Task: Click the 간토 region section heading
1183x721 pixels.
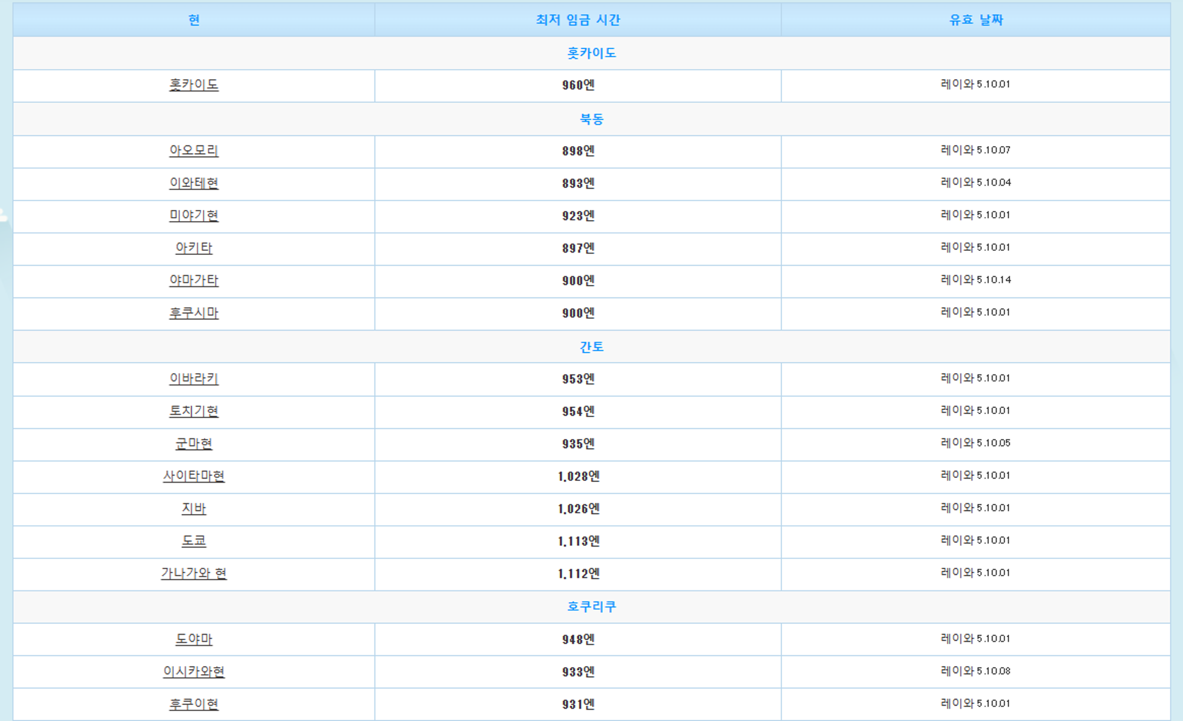Action: [591, 347]
